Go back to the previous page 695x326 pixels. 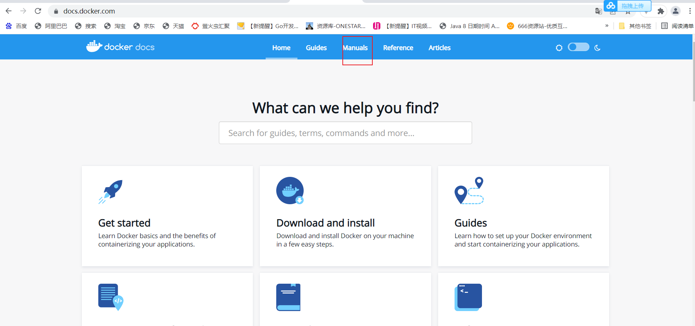coord(9,11)
